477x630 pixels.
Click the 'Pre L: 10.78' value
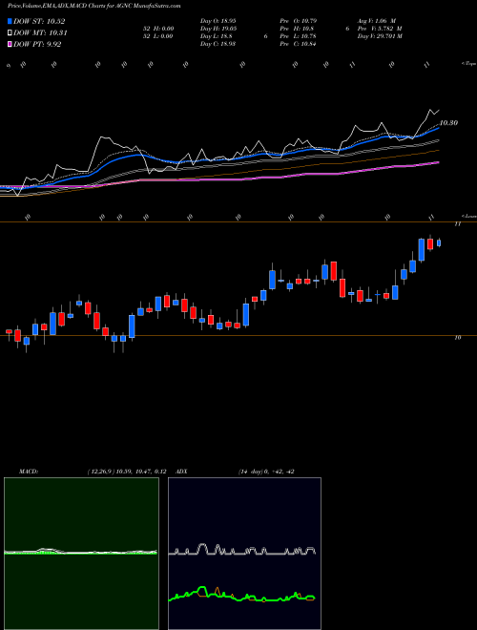click(x=298, y=36)
